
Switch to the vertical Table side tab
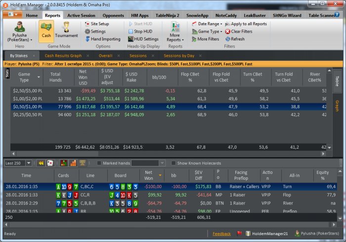[337, 81]
